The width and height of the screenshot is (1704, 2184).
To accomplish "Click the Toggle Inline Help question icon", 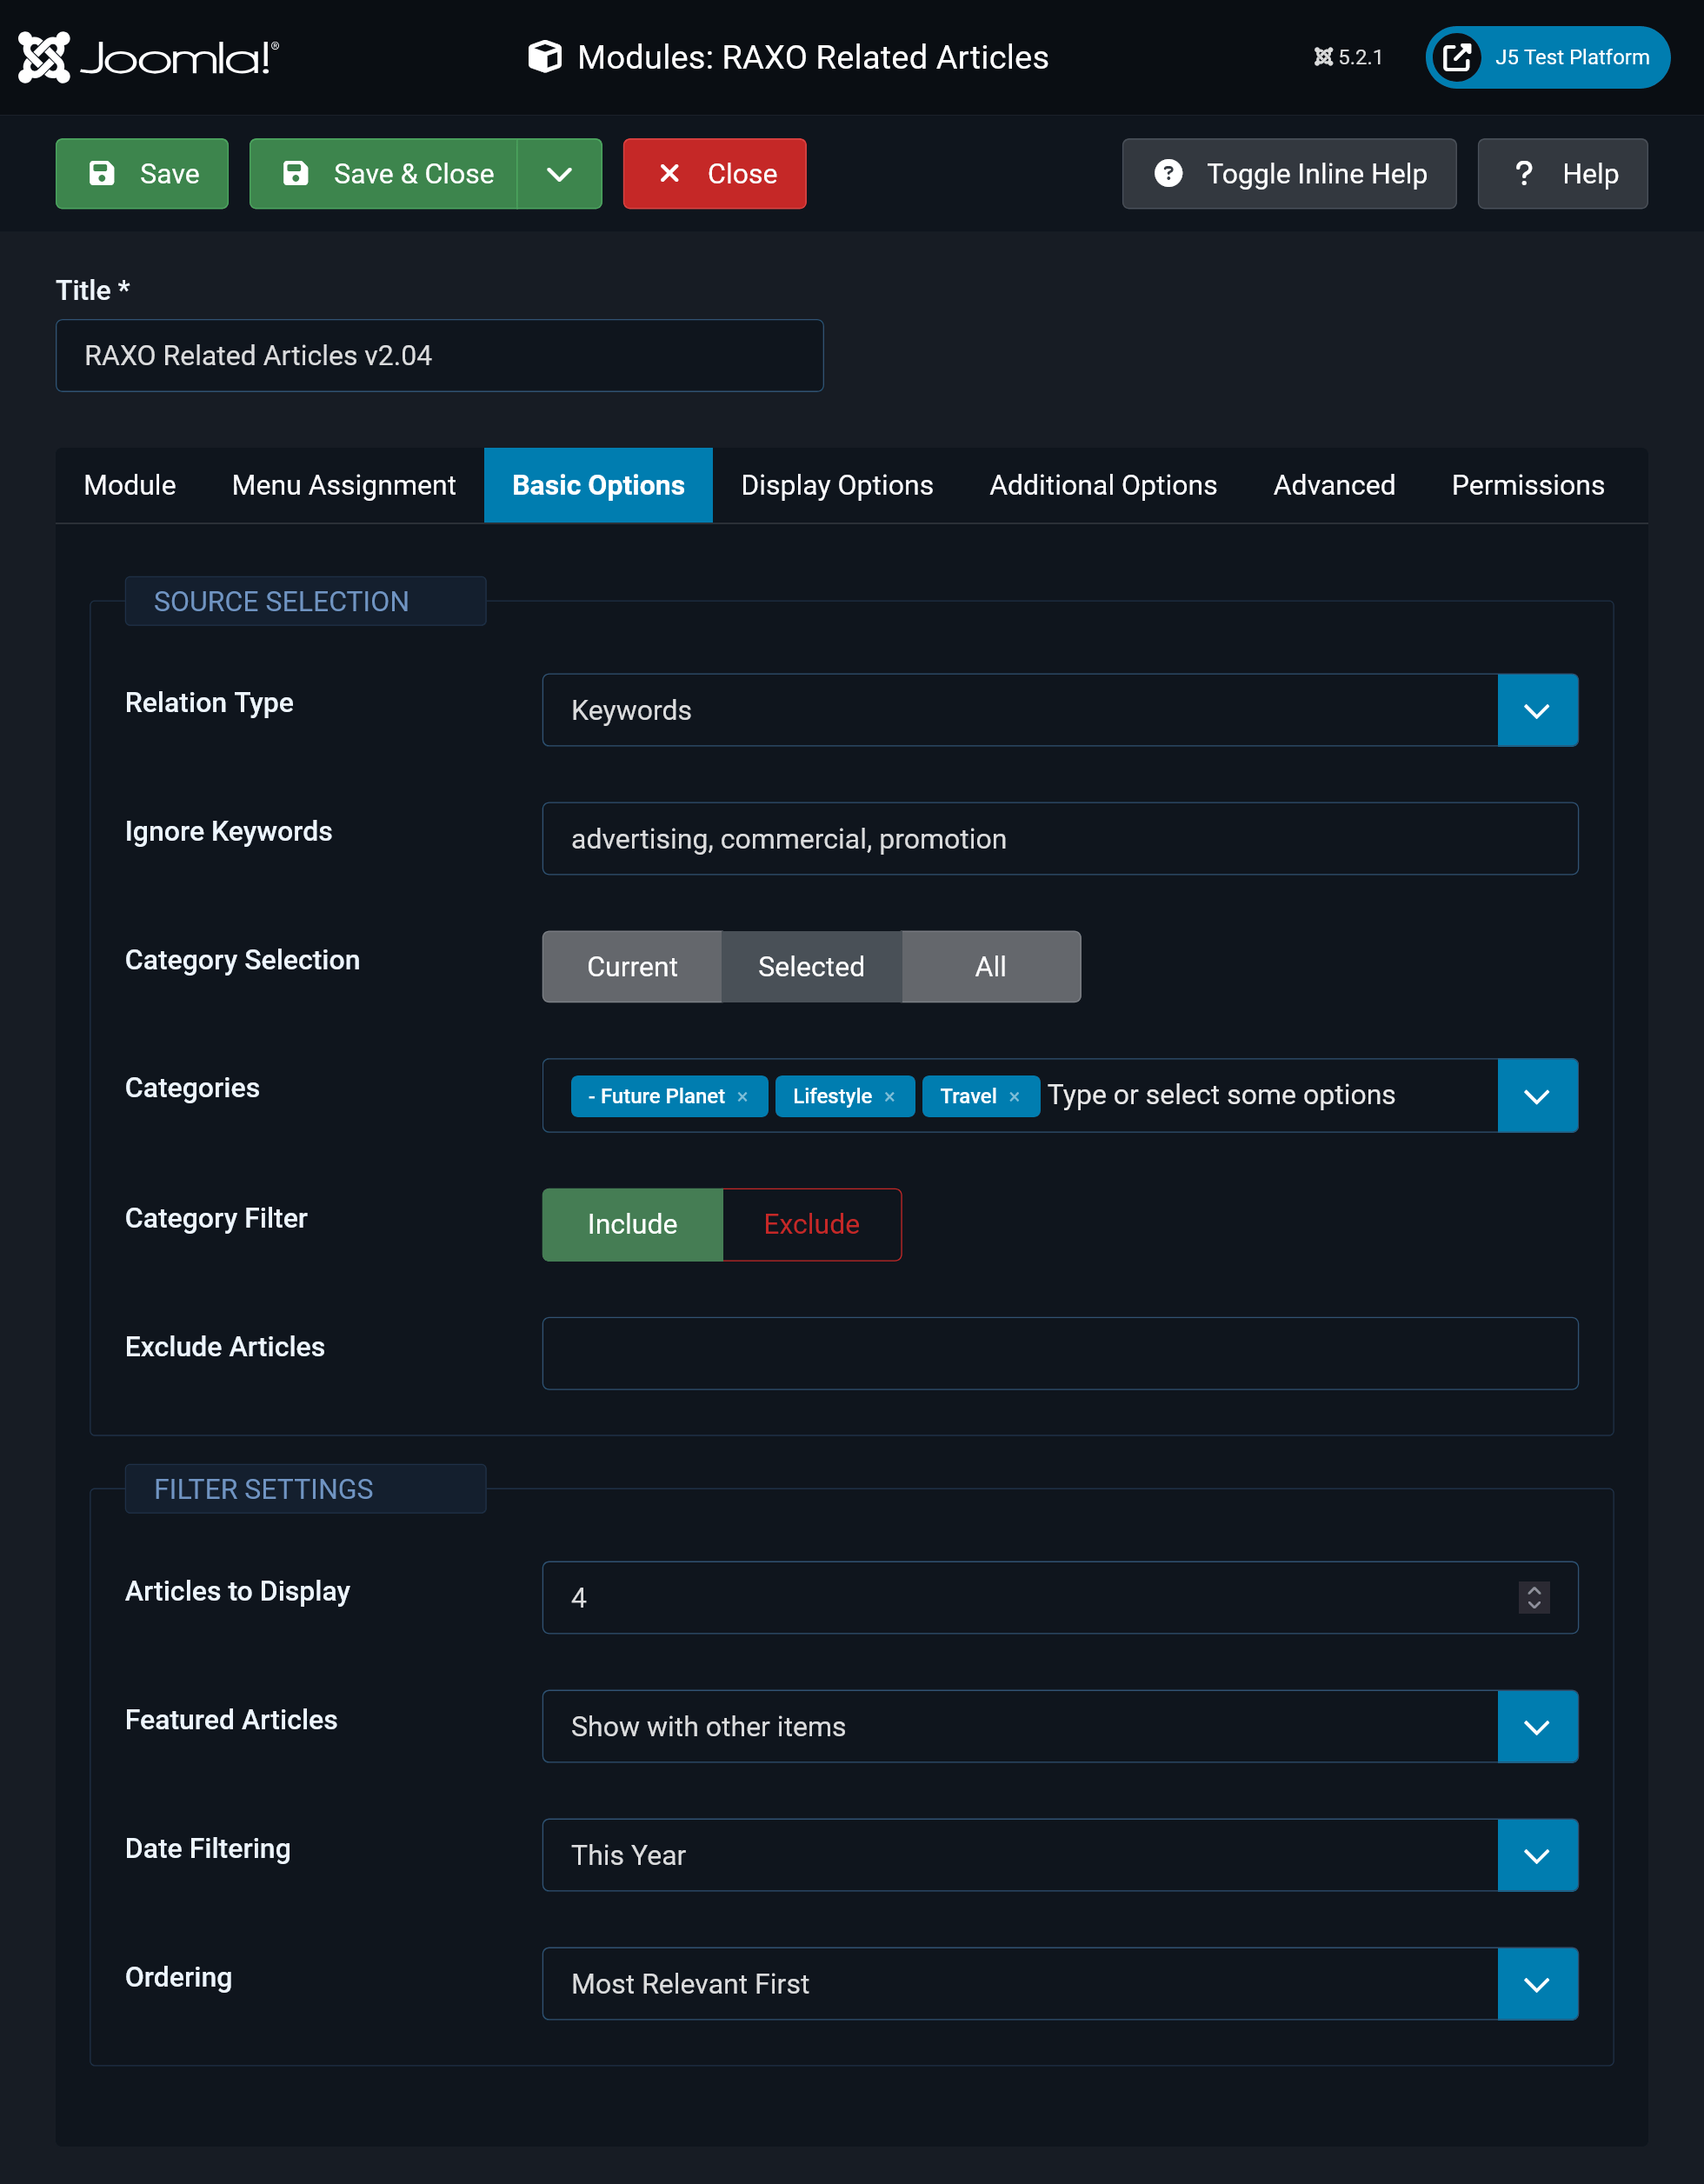I will point(1168,172).
